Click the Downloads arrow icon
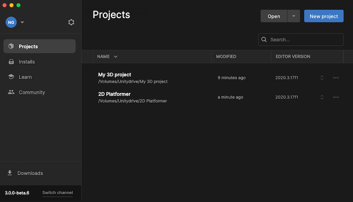This screenshot has height=202, width=353. coord(10,173)
